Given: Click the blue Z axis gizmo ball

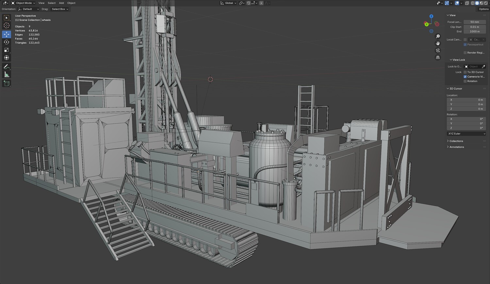Looking at the screenshot, I should 431,16.
